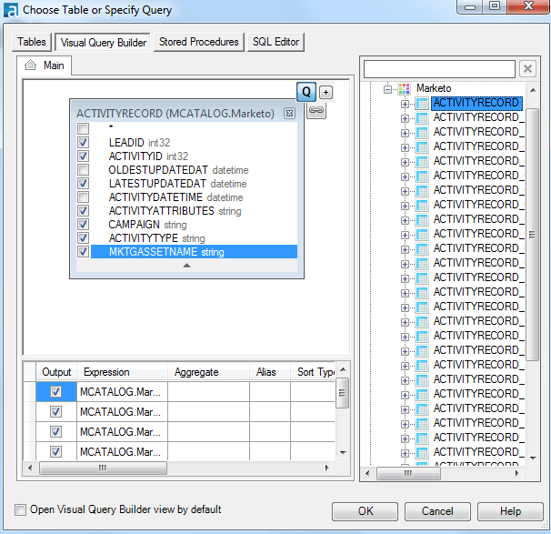Open the Stored Procedures tab
The height and width of the screenshot is (534, 551).
tap(198, 42)
